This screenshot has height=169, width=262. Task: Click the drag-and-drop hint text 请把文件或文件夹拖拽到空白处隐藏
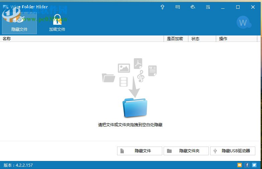130,125
